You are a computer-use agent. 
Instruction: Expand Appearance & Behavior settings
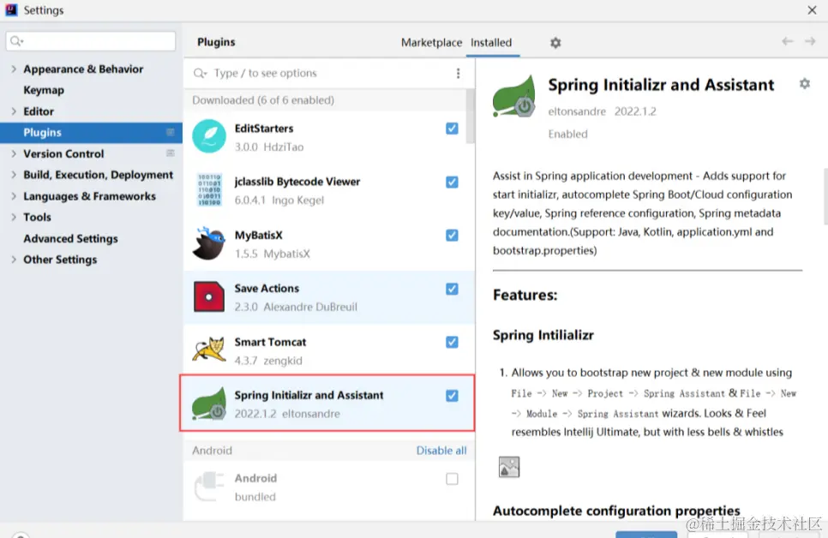coord(14,69)
